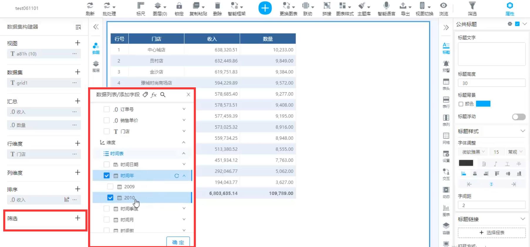Open the Filter (筛选) funnel tool
The height and width of the screenshot is (247, 530).
click(x=472, y=8)
